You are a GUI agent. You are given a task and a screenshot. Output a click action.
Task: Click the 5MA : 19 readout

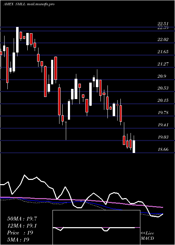pos(18,240)
